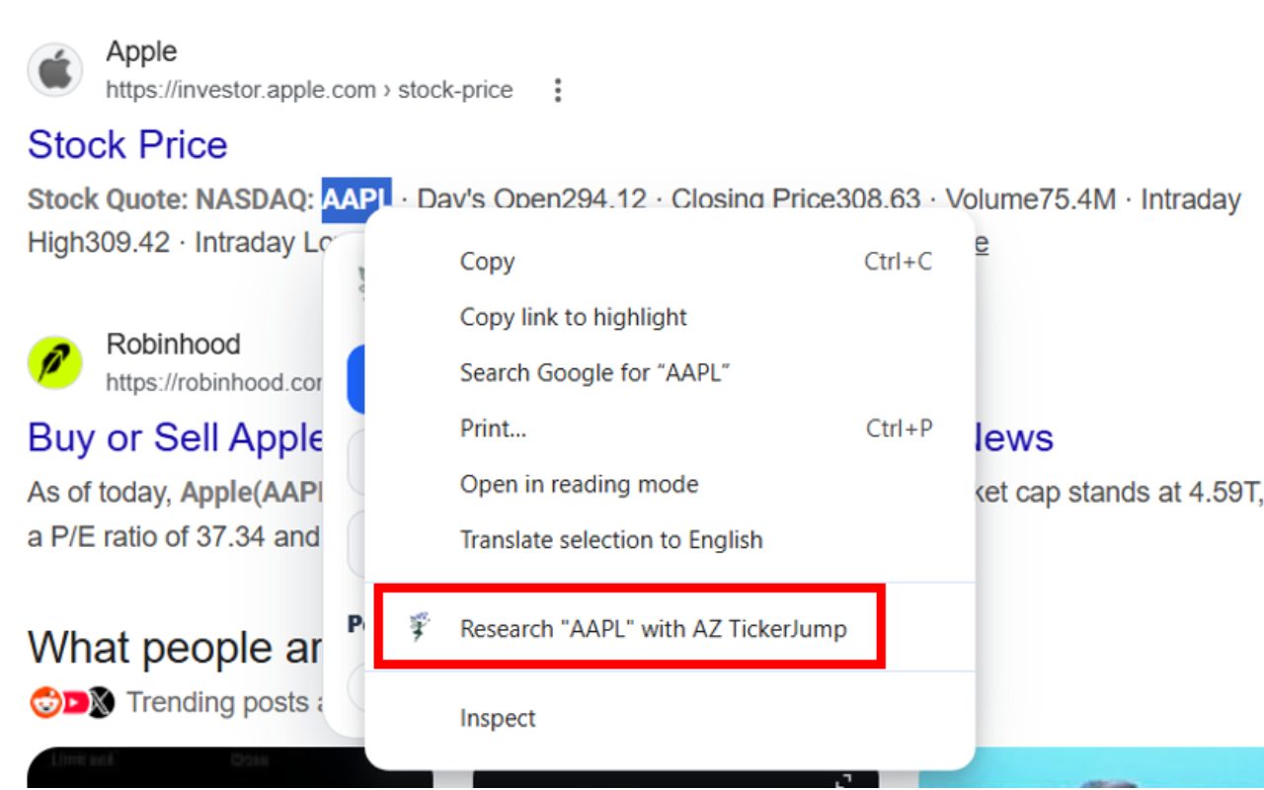Click the Volume75.4M text
This screenshot has height=790, width=1264.
coord(1031,199)
